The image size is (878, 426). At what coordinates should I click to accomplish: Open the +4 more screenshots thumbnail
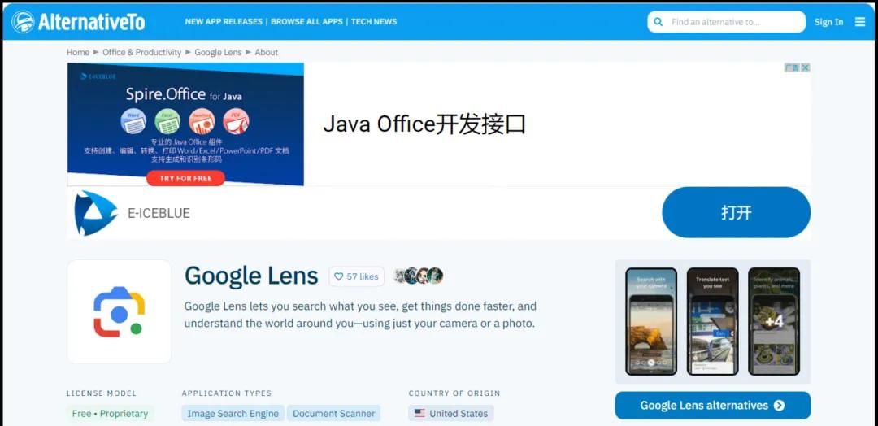click(774, 322)
